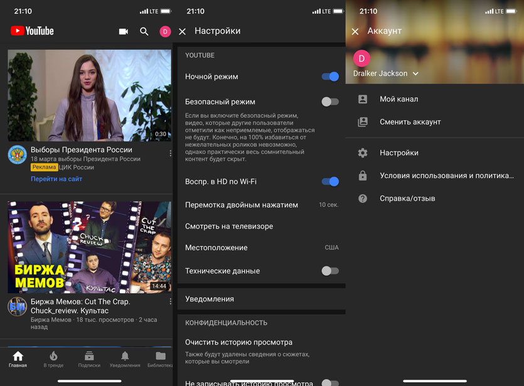Enable Безопасный режим switch
524x386 pixels.
tap(330, 102)
